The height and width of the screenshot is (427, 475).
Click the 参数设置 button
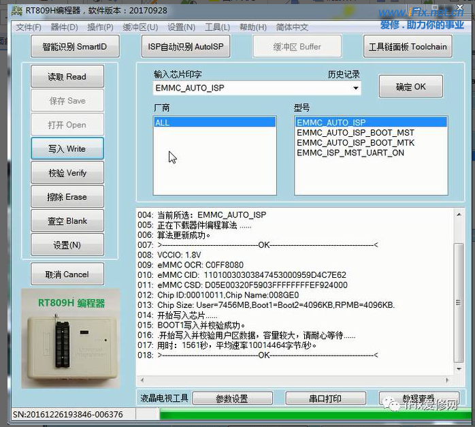232,398
